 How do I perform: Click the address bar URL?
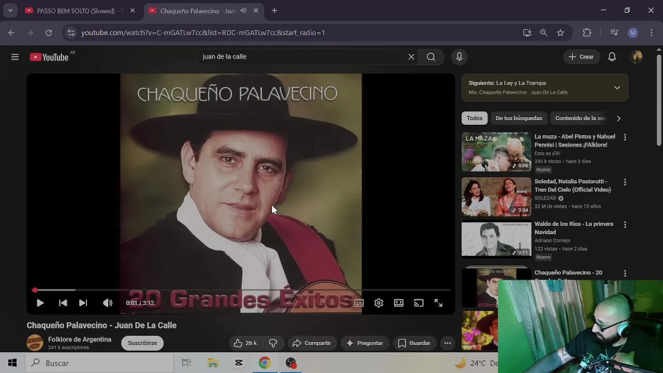pyautogui.click(x=203, y=33)
